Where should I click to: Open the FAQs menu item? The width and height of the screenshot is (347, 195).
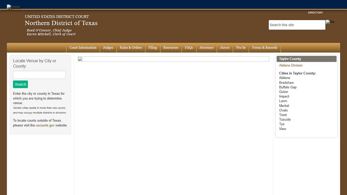(189, 48)
